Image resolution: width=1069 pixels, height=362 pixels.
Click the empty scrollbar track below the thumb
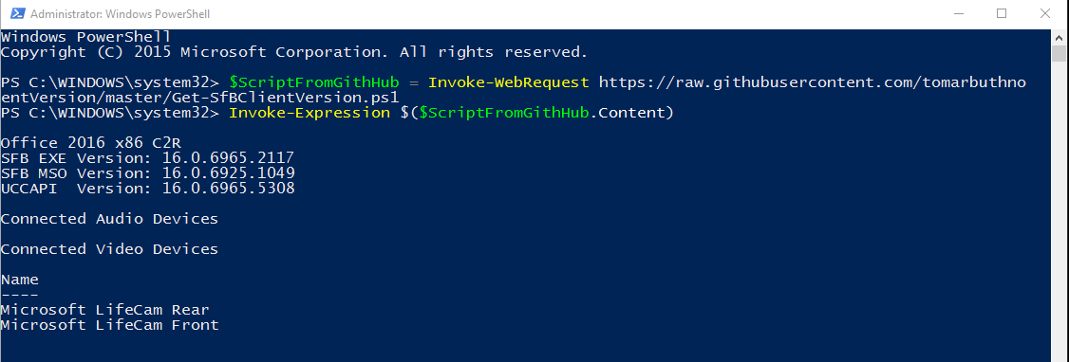[x=1059, y=211]
